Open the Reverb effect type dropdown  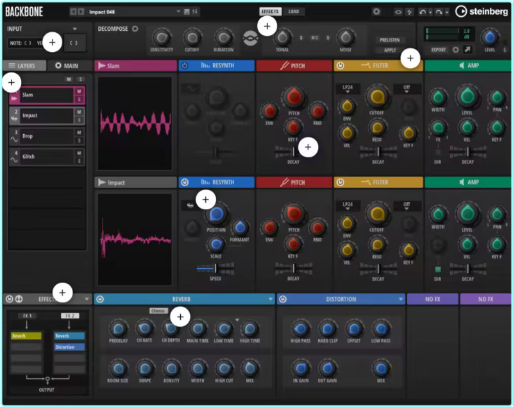(271, 299)
